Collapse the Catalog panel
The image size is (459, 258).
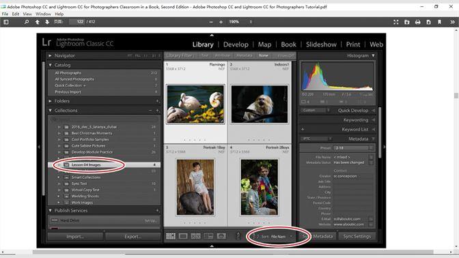[x=50, y=65]
